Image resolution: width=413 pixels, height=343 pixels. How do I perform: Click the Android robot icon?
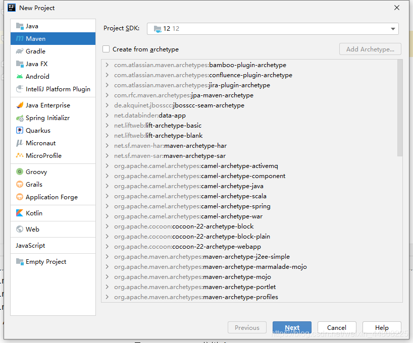20,76
